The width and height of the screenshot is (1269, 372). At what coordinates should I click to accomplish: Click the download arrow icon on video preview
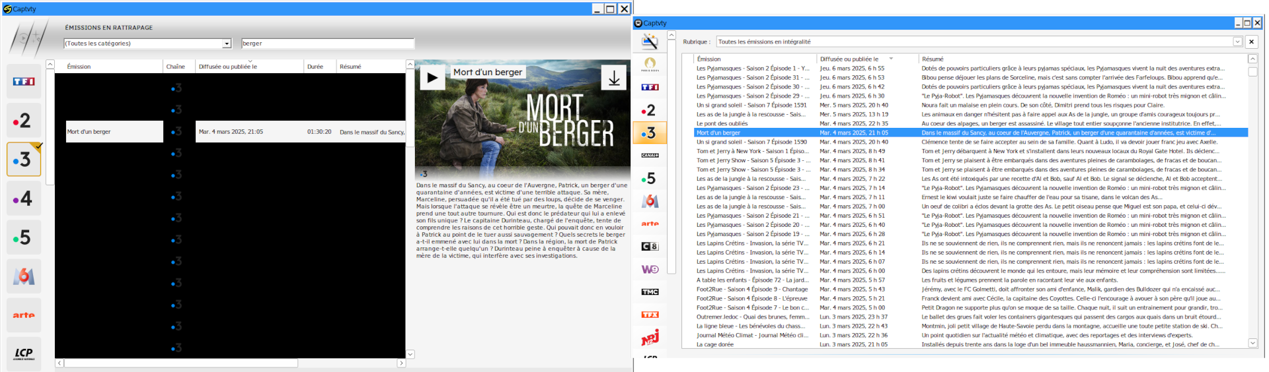click(613, 78)
